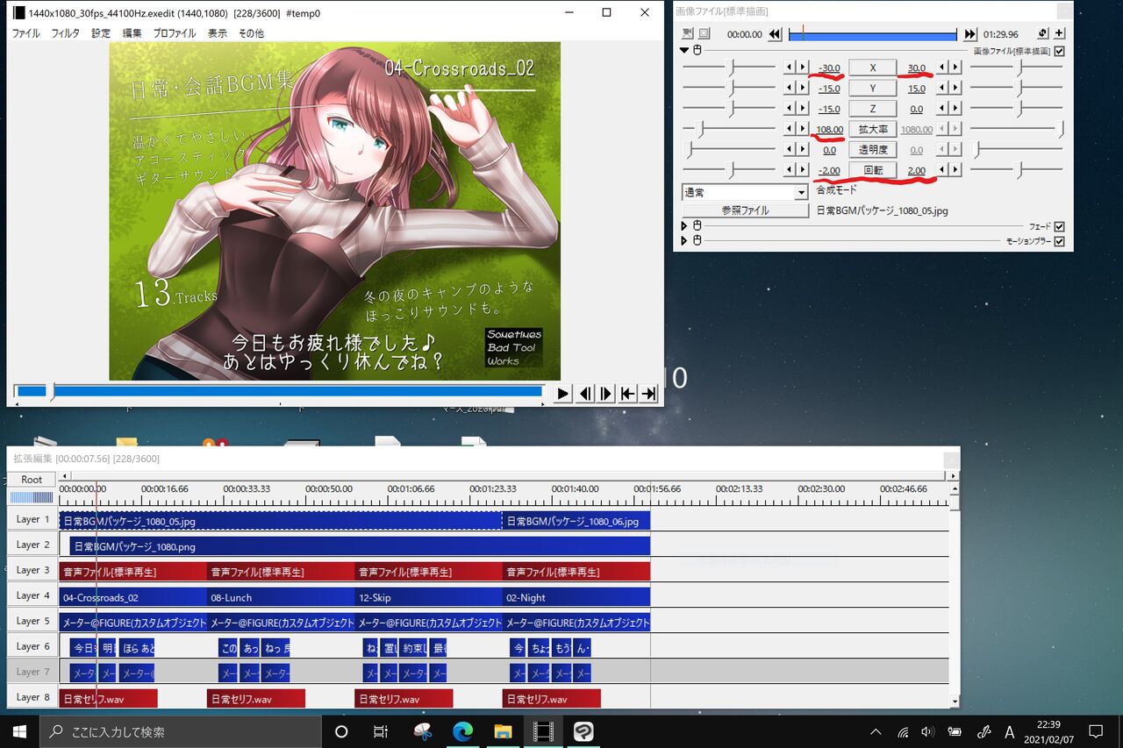Expand the フェード settings section
Screen dimensions: 1123x748
685,226
